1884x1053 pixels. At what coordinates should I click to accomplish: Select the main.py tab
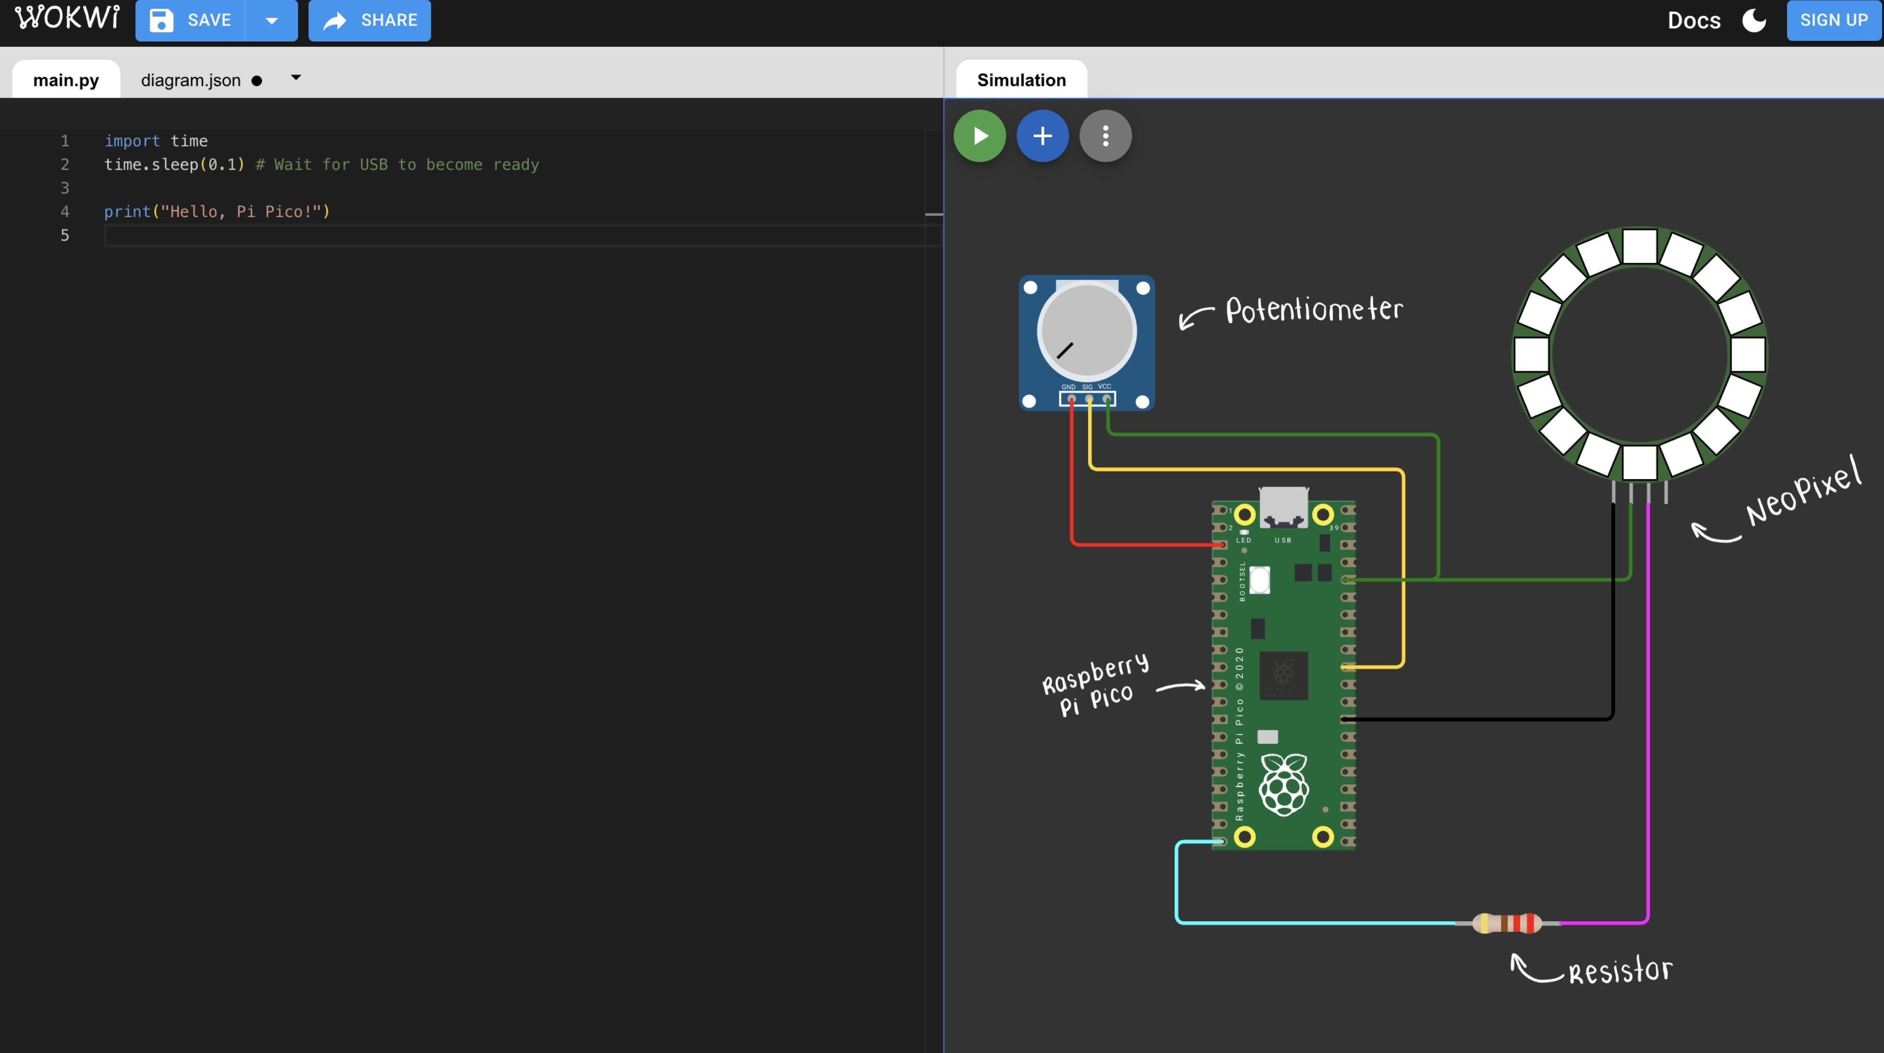coord(66,80)
